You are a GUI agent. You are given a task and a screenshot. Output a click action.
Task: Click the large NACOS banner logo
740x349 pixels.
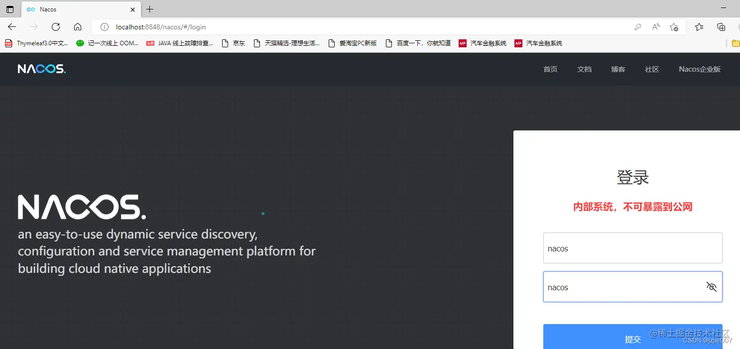click(x=82, y=207)
